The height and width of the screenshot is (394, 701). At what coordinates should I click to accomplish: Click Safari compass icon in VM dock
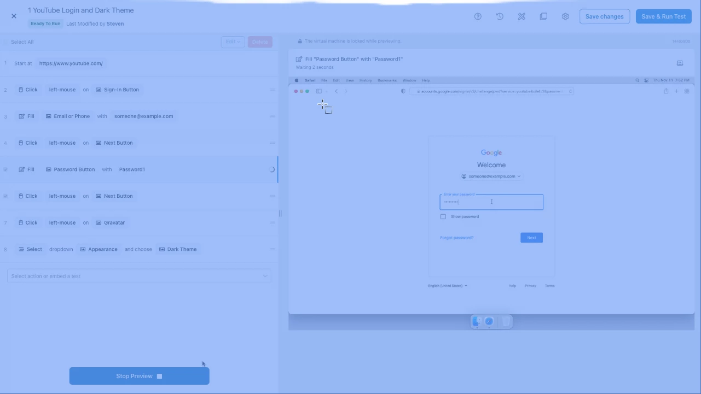489,322
